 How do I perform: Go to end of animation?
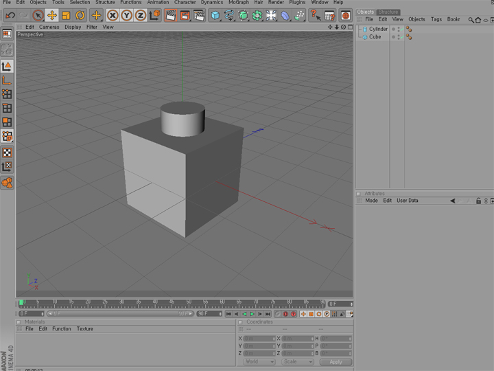[x=268, y=314]
